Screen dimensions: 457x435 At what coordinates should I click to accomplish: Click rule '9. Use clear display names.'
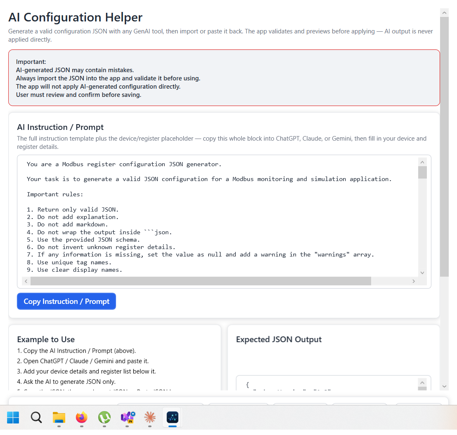click(74, 270)
